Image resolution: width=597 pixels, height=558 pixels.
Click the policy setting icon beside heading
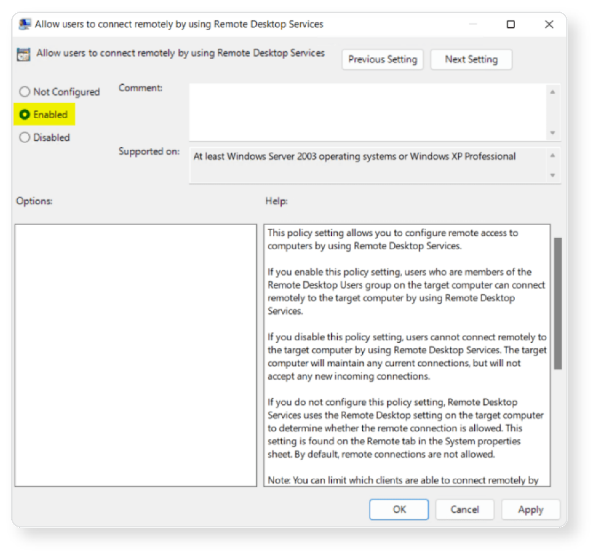[x=24, y=54]
